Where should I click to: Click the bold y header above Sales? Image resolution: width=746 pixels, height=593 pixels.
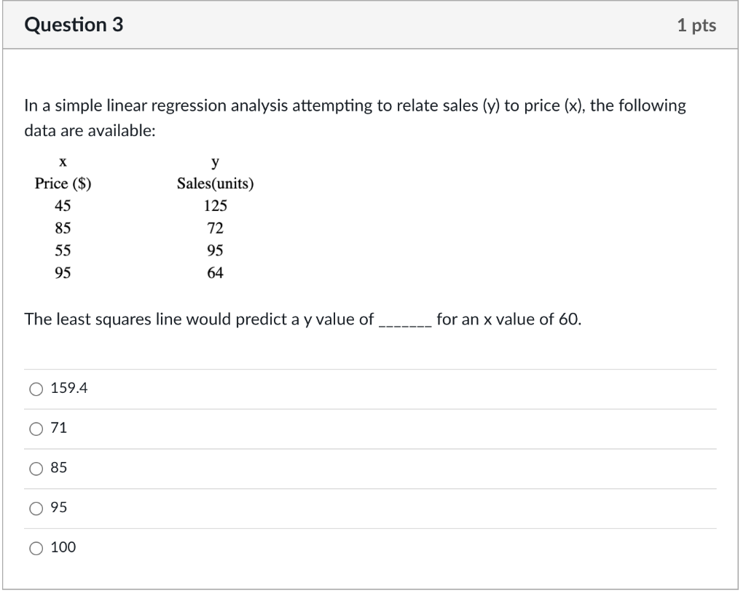pyautogui.click(x=215, y=161)
